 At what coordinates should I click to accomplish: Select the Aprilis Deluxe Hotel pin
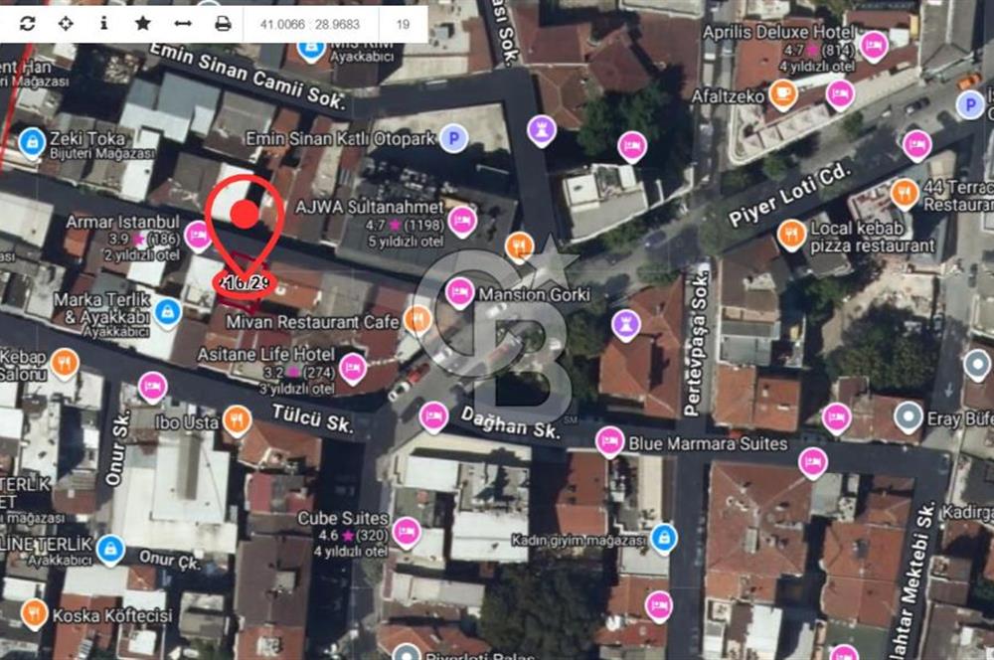874,47
